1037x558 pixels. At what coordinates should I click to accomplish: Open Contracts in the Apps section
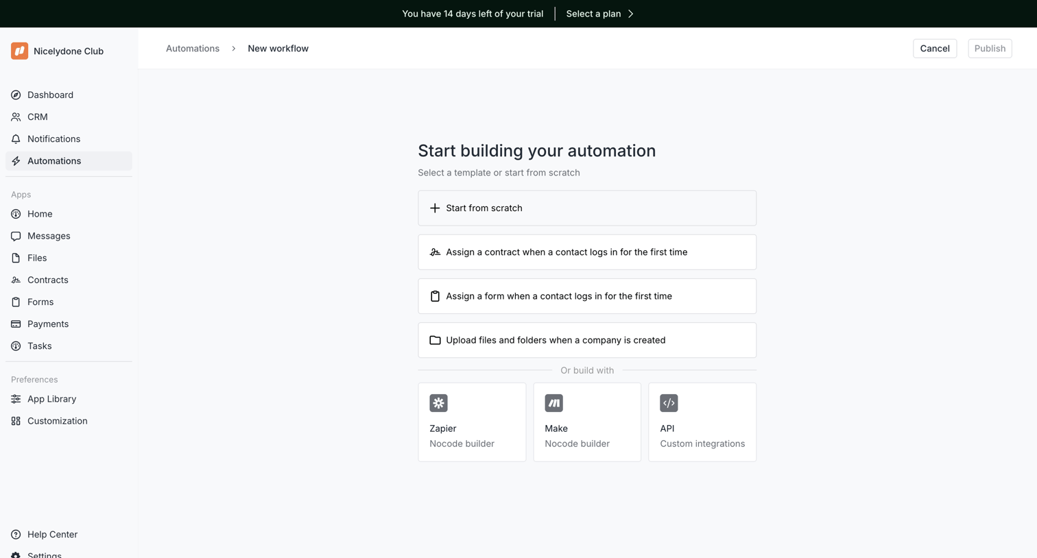coord(69,280)
